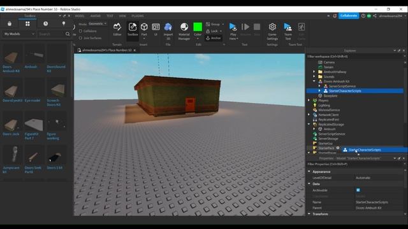408x229 pixels.
Task: Open the Toolbox Creations lightbulb tab
Action: pos(64,24)
